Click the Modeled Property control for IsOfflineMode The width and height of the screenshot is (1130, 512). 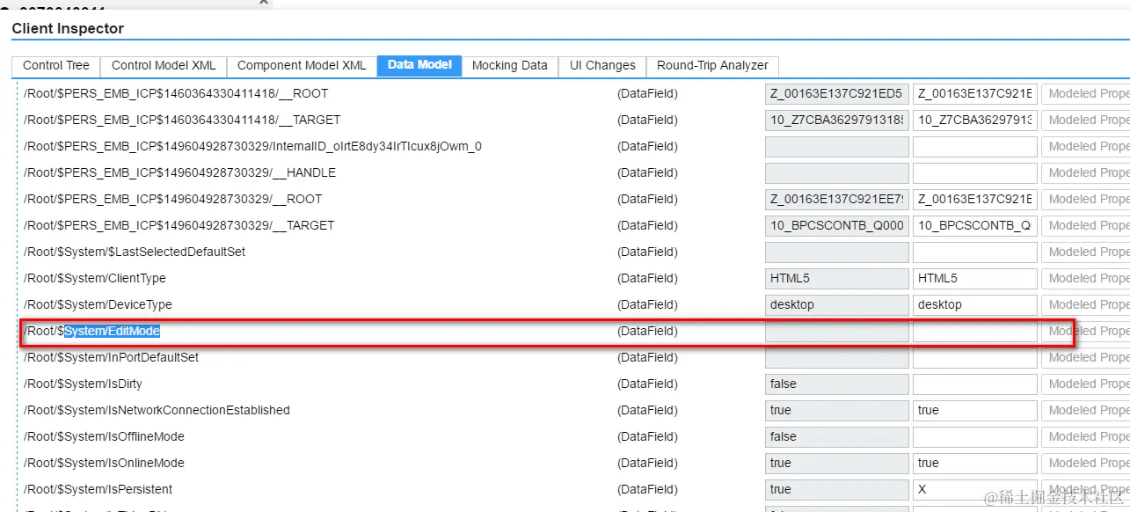pyautogui.click(x=1085, y=437)
